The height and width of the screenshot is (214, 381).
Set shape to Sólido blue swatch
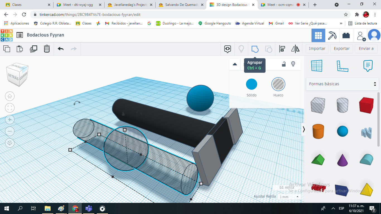pos(252,84)
